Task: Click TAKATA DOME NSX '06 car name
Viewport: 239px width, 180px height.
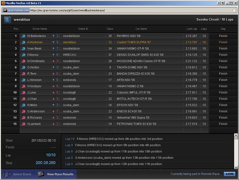Action: click(x=132, y=67)
